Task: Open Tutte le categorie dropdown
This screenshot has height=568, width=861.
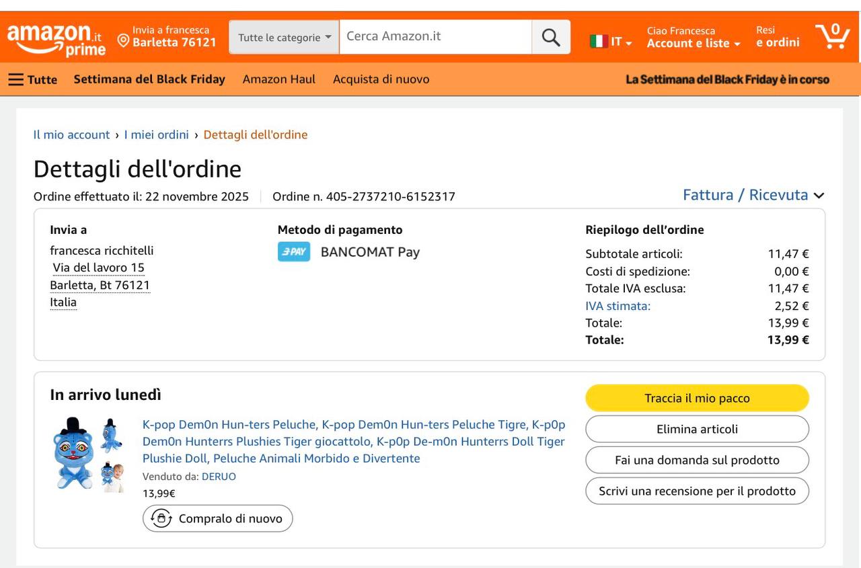Action: coord(284,38)
